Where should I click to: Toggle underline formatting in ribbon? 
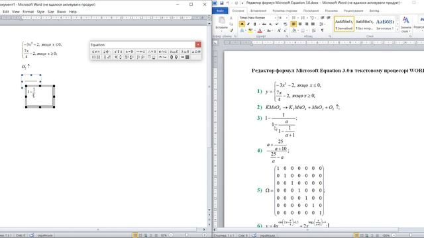pyautogui.click(x=254, y=24)
